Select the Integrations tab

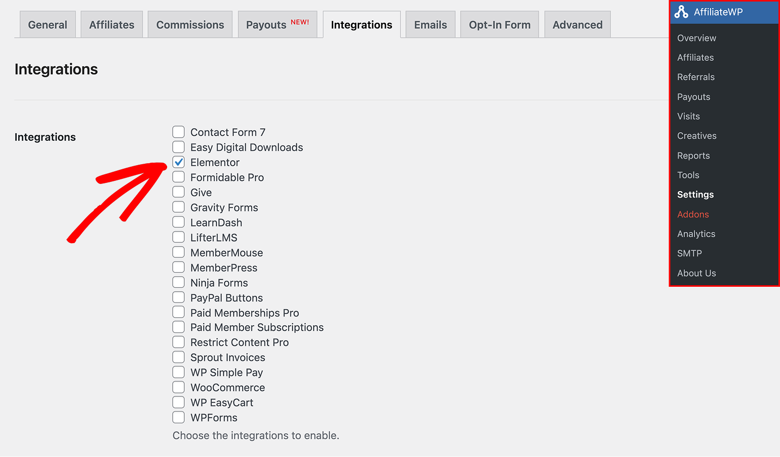362,25
